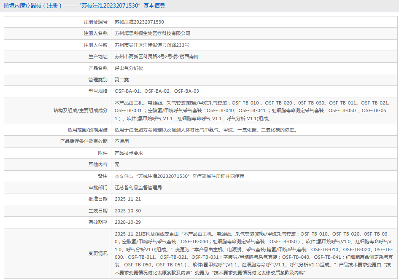The width and height of the screenshot is (399, 279).
Task: Select expiry date 2028-10-29
Action: point(128,222)
